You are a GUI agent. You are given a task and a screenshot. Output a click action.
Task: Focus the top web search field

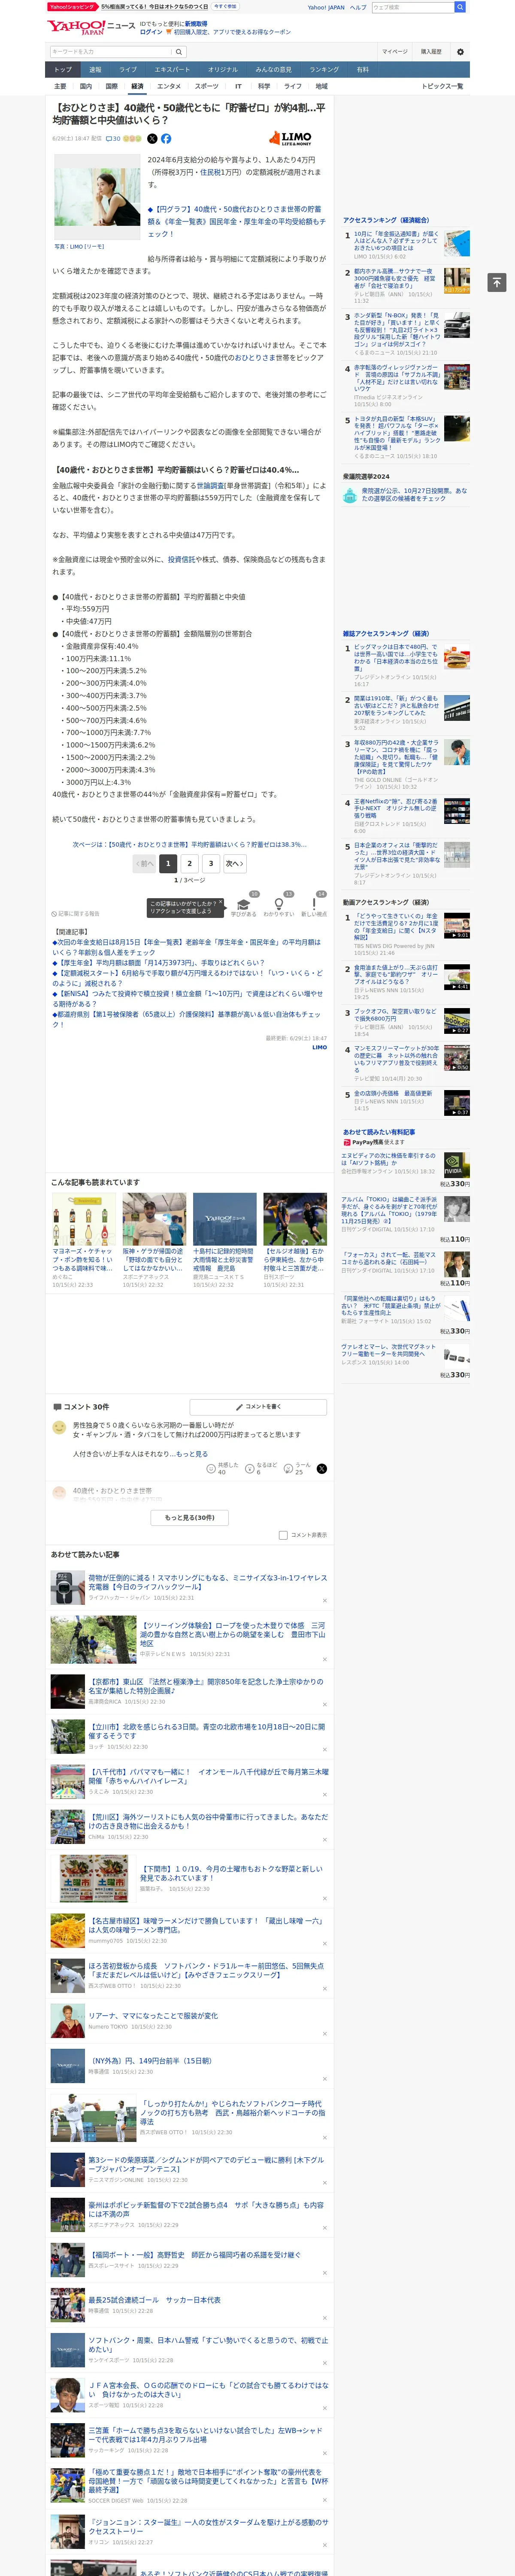(x=412, y=7)
